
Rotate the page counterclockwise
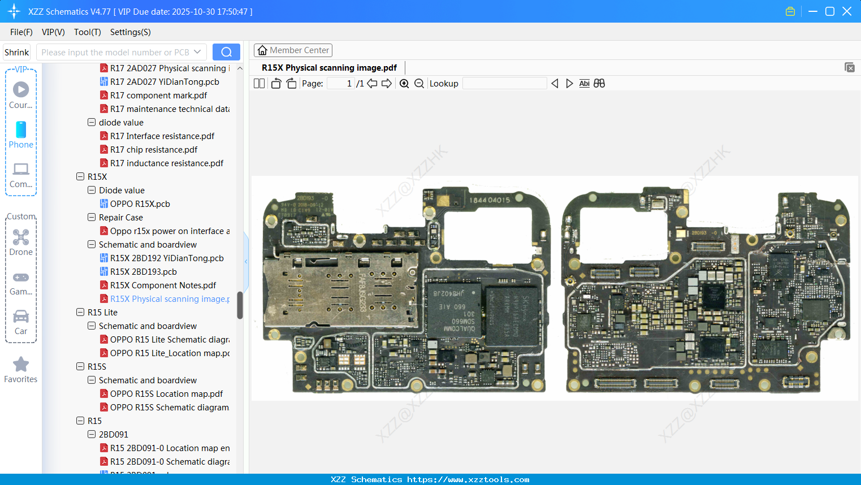coord(276,84)
